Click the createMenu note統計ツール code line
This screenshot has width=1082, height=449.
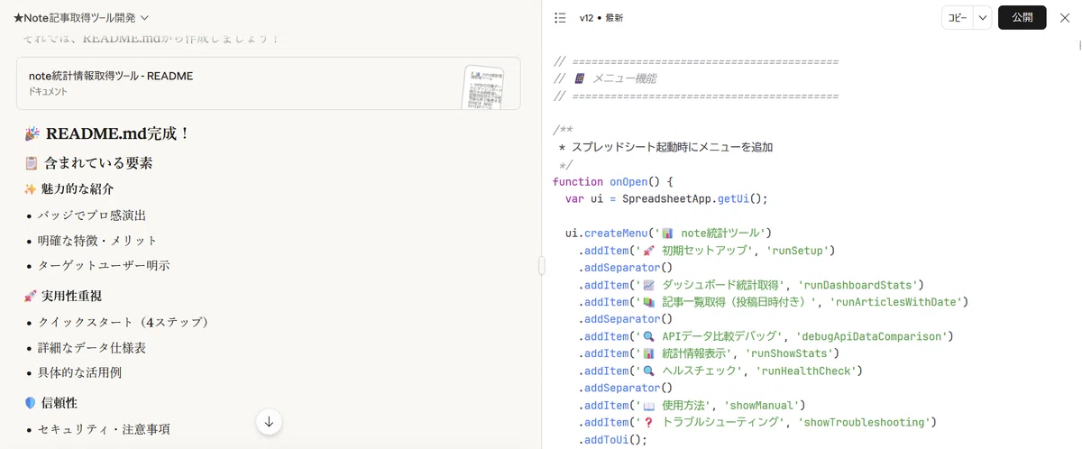pos(668,233)
